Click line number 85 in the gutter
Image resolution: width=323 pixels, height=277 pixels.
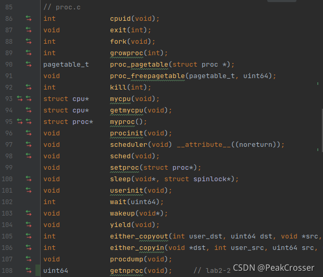(9, 7)
